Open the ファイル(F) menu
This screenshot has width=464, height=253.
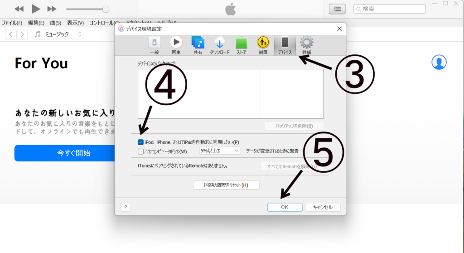point(12,23)
